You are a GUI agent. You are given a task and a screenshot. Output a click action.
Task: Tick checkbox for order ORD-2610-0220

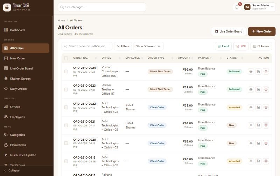tap(66, 143)
